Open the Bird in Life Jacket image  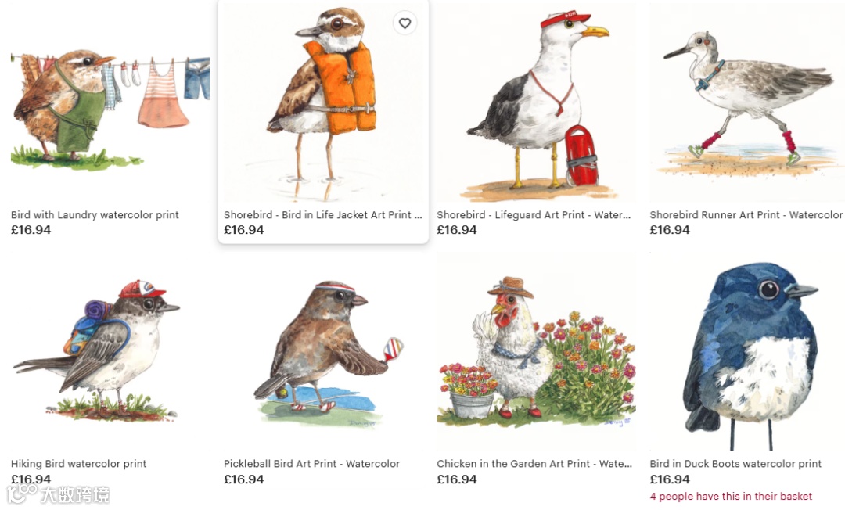(323, 102)
